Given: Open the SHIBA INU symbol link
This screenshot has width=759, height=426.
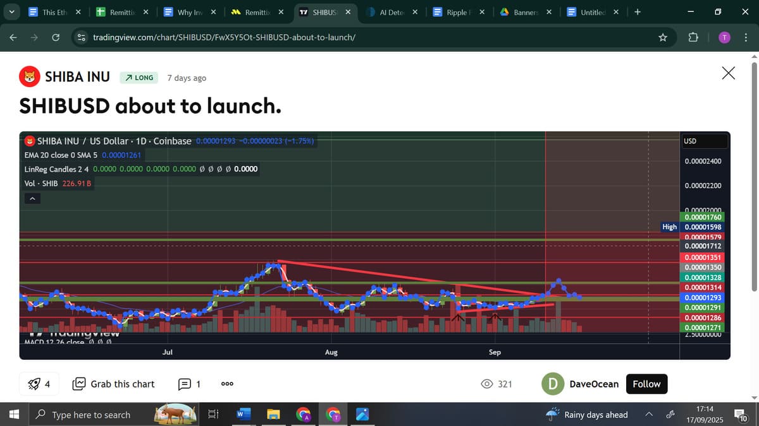Looking at the screenshot, I should pos(77,77).
